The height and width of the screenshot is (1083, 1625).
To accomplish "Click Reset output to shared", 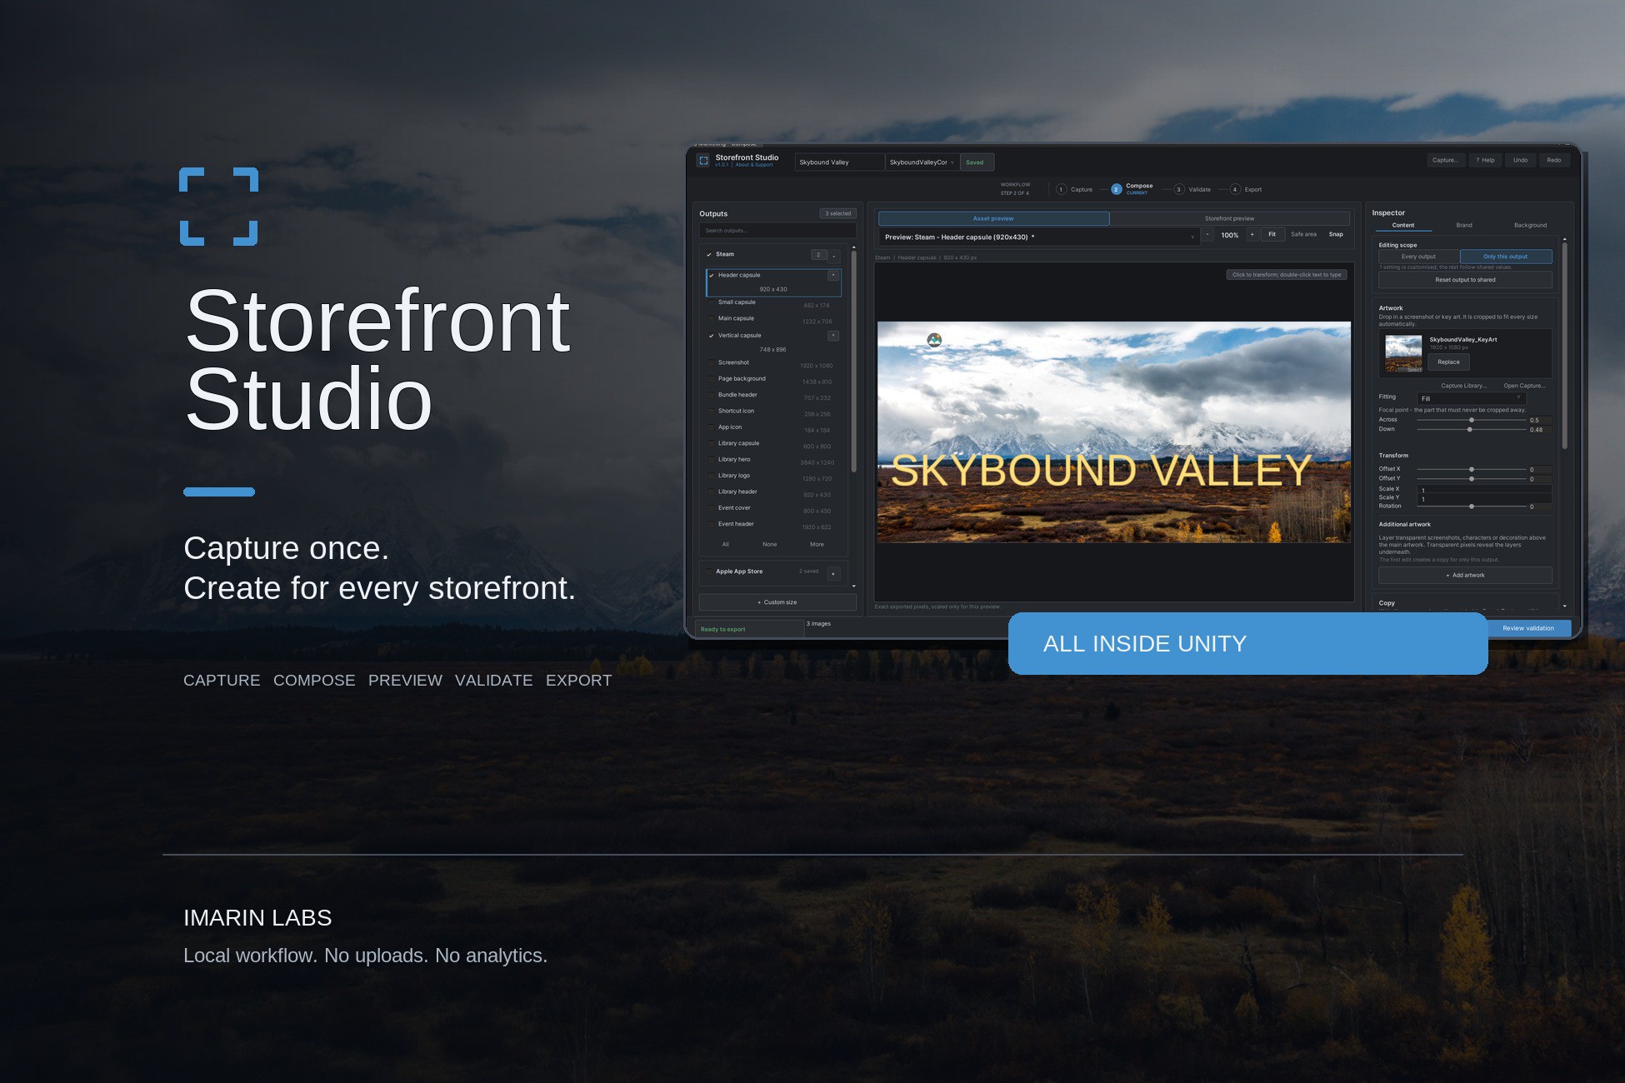I will (1465, 280).
